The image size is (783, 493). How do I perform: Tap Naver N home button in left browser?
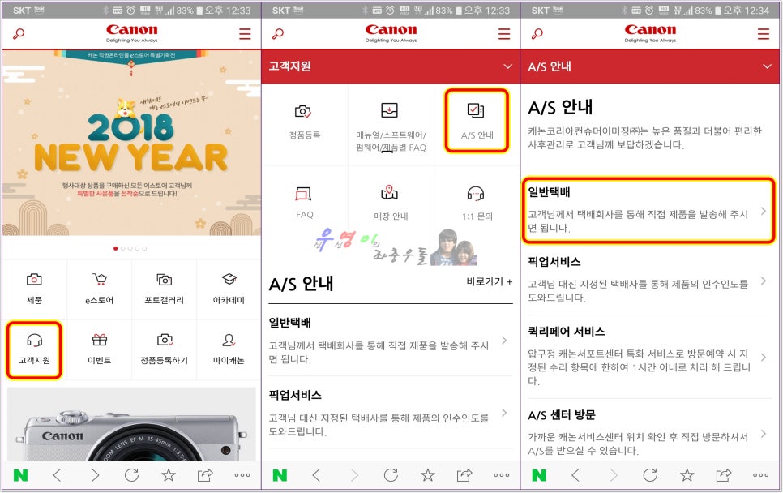20,475
